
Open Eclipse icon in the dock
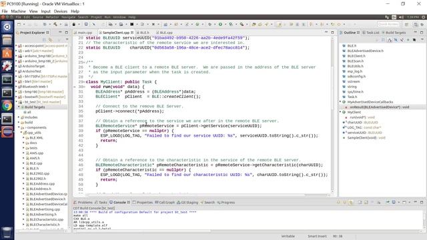pyautogui.click(x=7, y=132)
